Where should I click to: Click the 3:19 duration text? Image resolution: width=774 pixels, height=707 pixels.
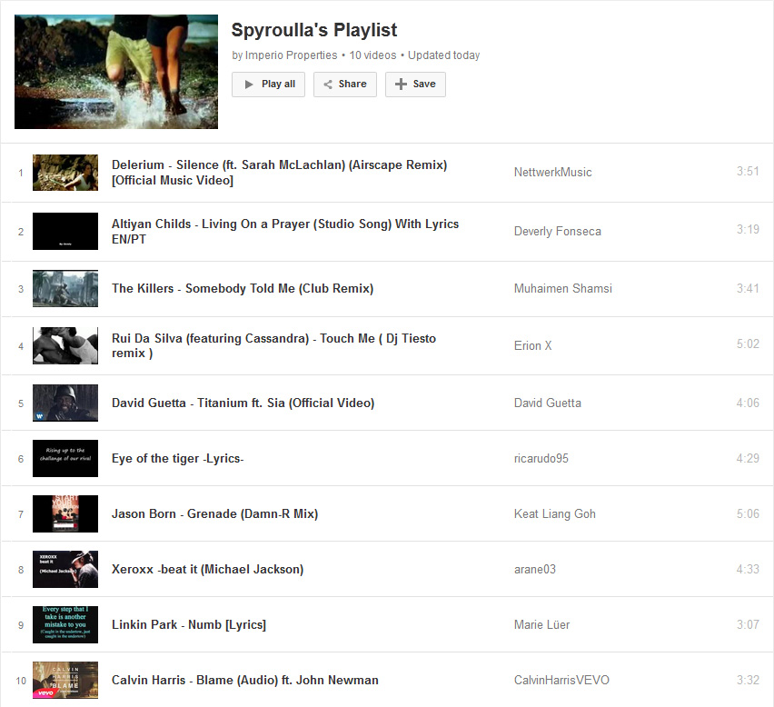click(748, 229)
